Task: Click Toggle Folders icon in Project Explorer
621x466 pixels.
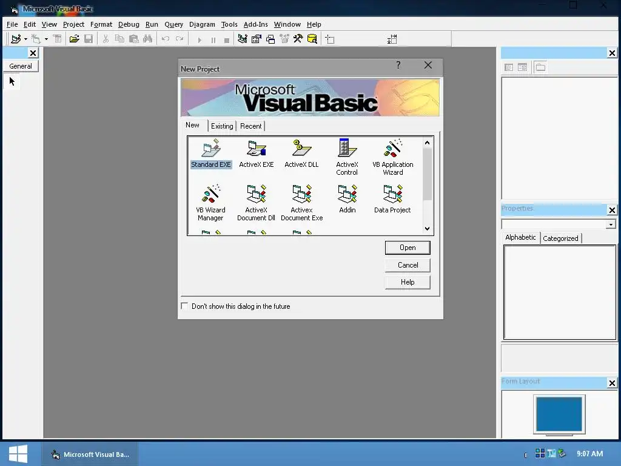Action: (540, 67)
